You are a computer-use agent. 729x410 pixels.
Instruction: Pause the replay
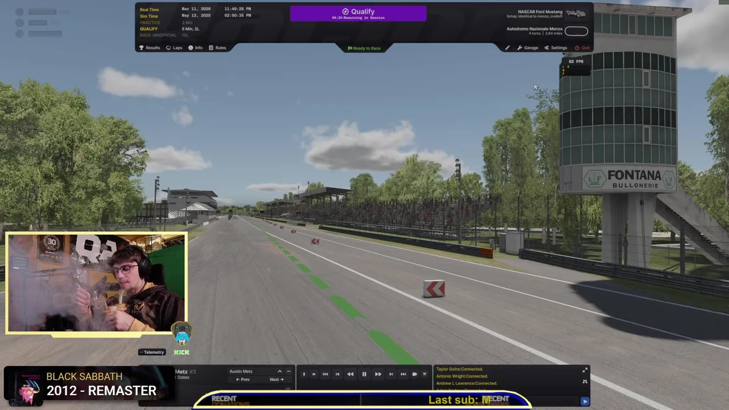point(364,374)
